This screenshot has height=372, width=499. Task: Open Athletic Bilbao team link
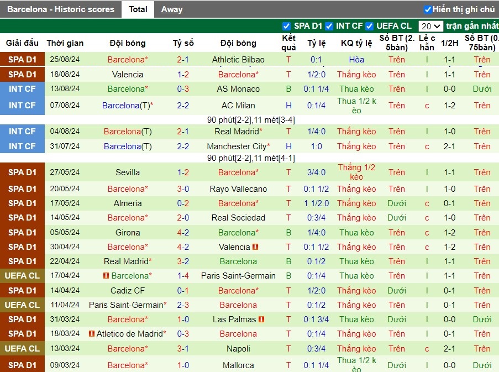[238, 60]
